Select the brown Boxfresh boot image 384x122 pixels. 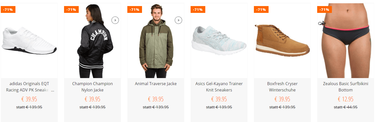click(282, 40)
